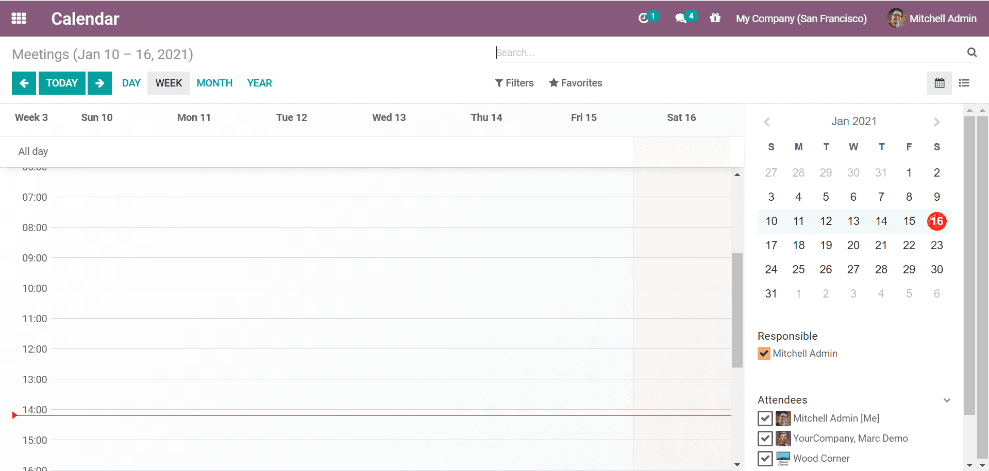Click the sidebar vertical scrollbar thumb
989x471 pixels.
(969, 266)
